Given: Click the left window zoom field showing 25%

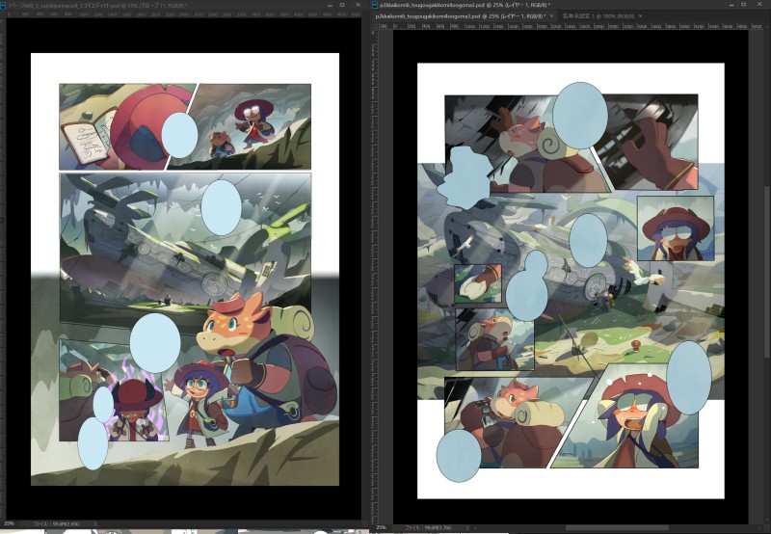Looking at the screenshot, I should [x=10, y=524].
